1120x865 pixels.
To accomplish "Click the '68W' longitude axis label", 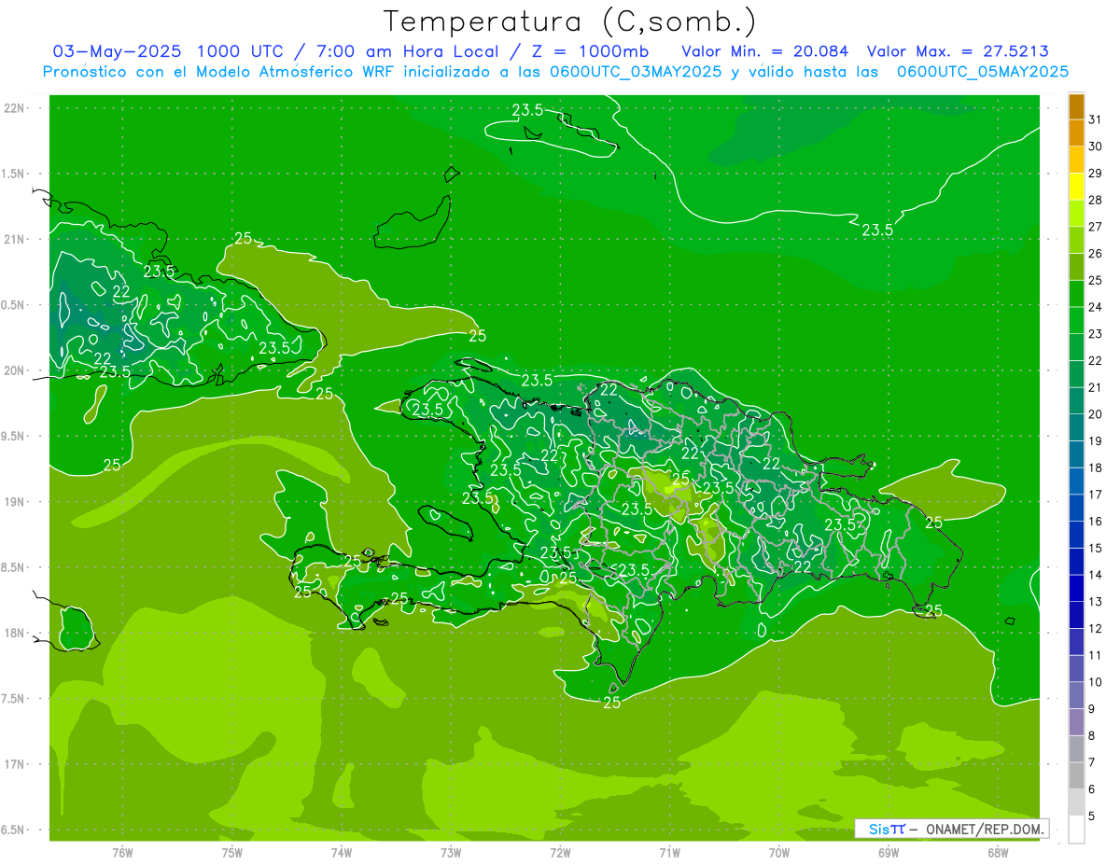I will (998, 852).
